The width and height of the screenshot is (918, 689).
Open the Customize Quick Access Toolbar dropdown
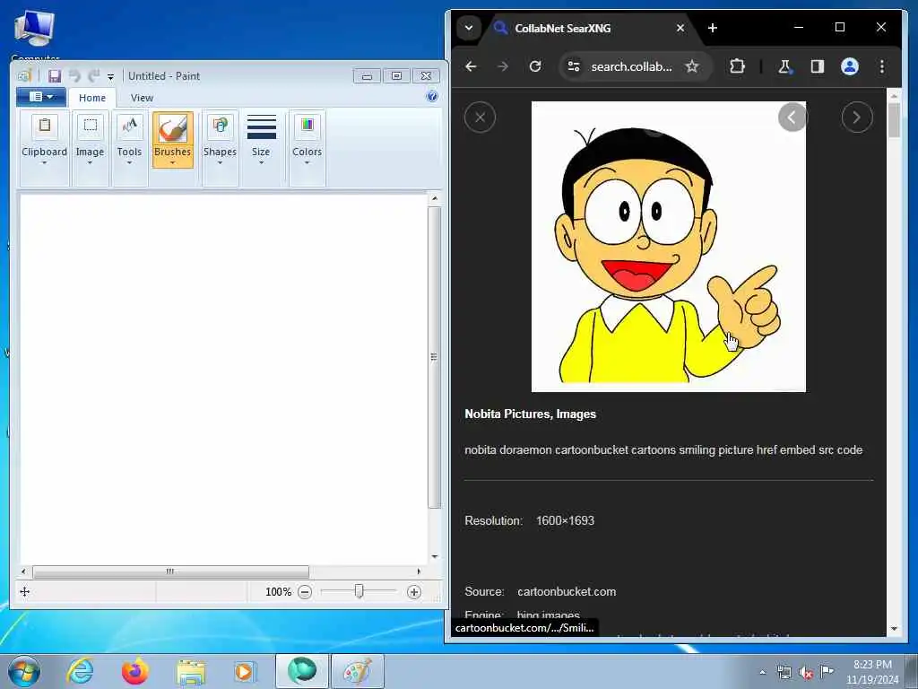click(110, 77)
